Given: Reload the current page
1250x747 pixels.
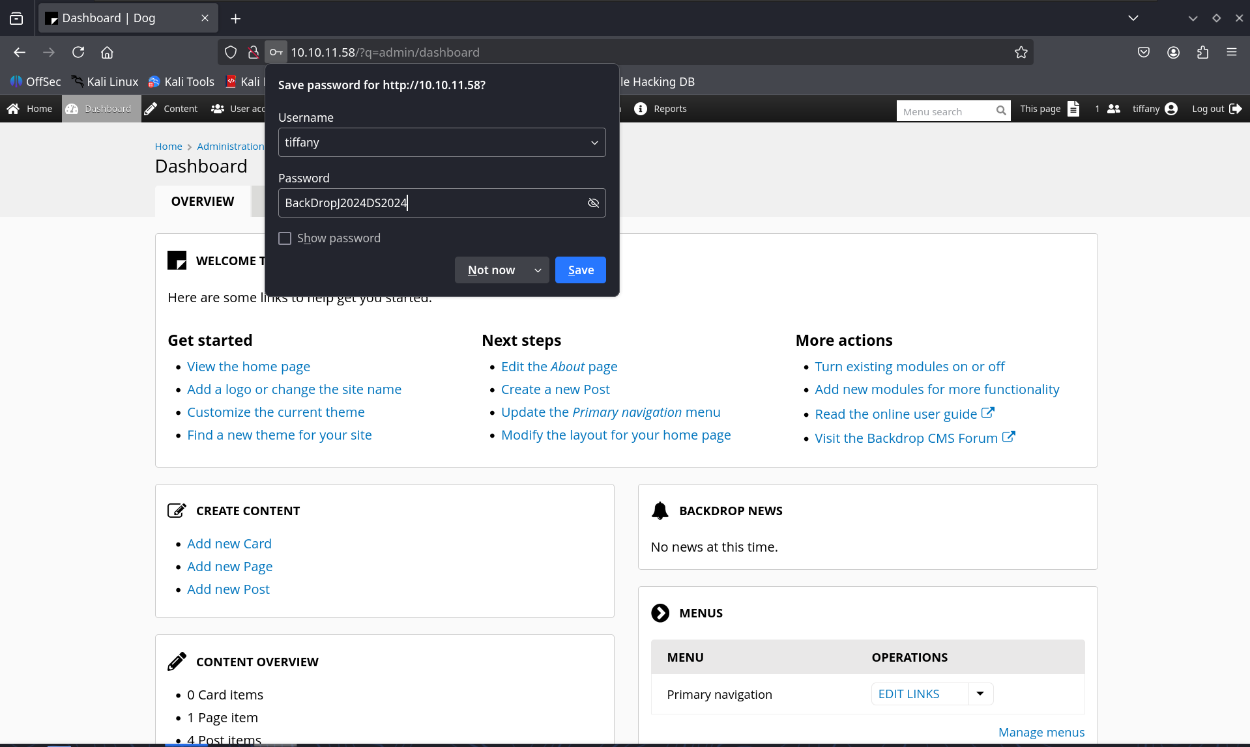Looking at the screenshot, I should (78, 52).
